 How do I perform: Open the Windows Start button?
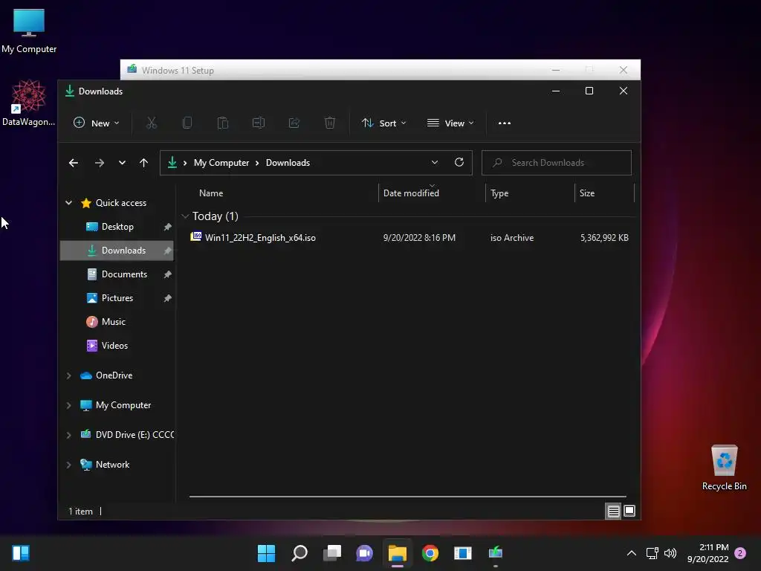pyautogui.click(x=266, y=553)
